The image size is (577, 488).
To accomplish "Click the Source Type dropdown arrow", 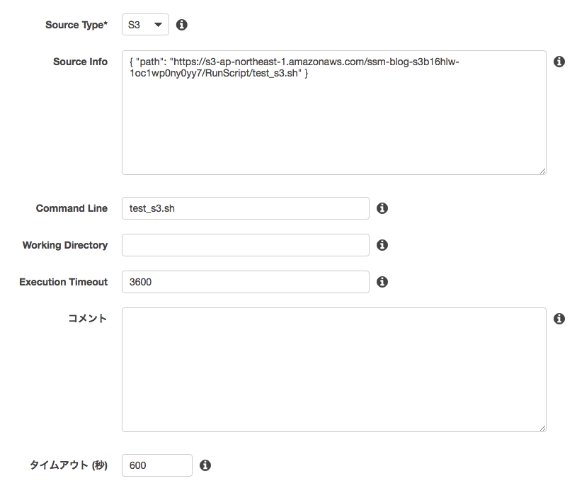I will (x=159, y=24).
